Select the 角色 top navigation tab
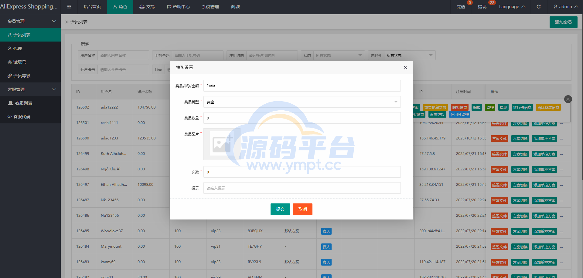 click(120, 7)
